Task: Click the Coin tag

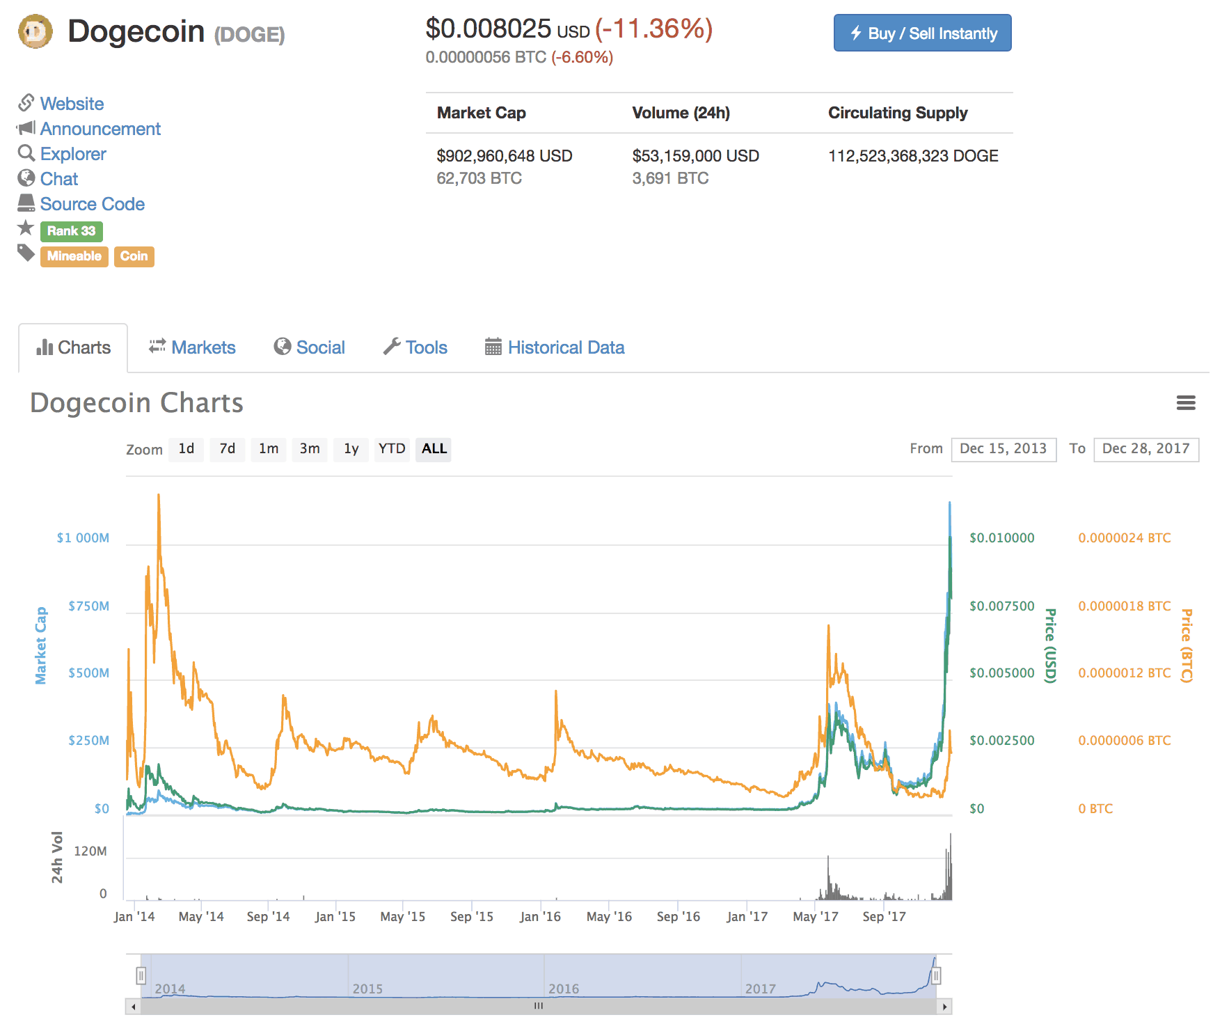Action: [134, 256]
